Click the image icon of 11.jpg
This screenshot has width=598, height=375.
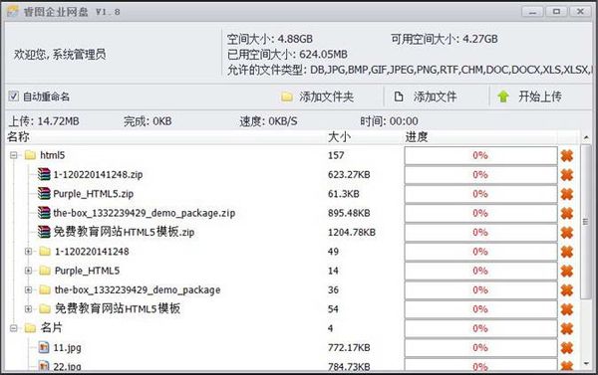tap(44, 347)
